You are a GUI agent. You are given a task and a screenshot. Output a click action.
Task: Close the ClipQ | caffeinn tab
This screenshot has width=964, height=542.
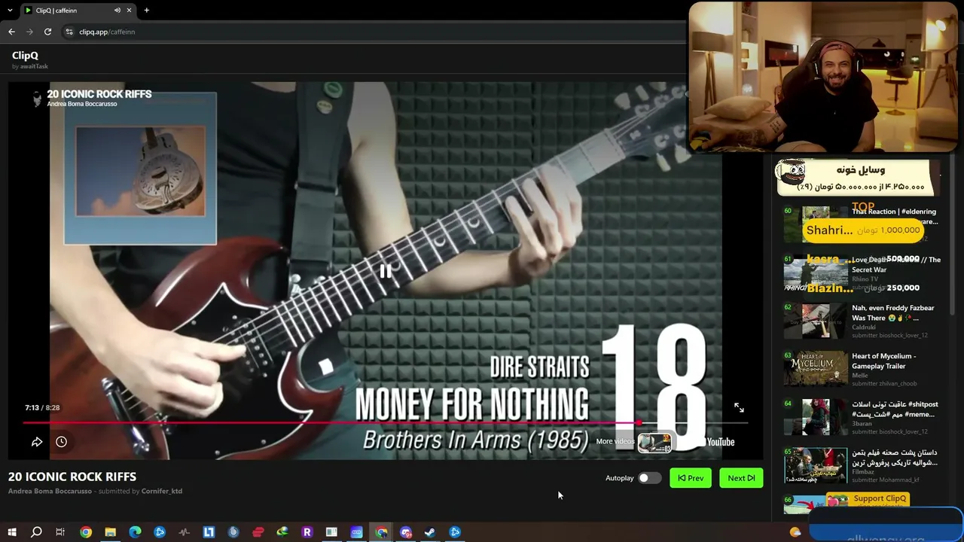(130, 11)
